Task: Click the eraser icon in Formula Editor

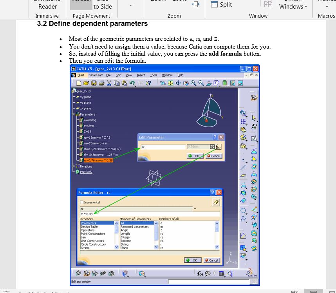Action: coord(216,203)
